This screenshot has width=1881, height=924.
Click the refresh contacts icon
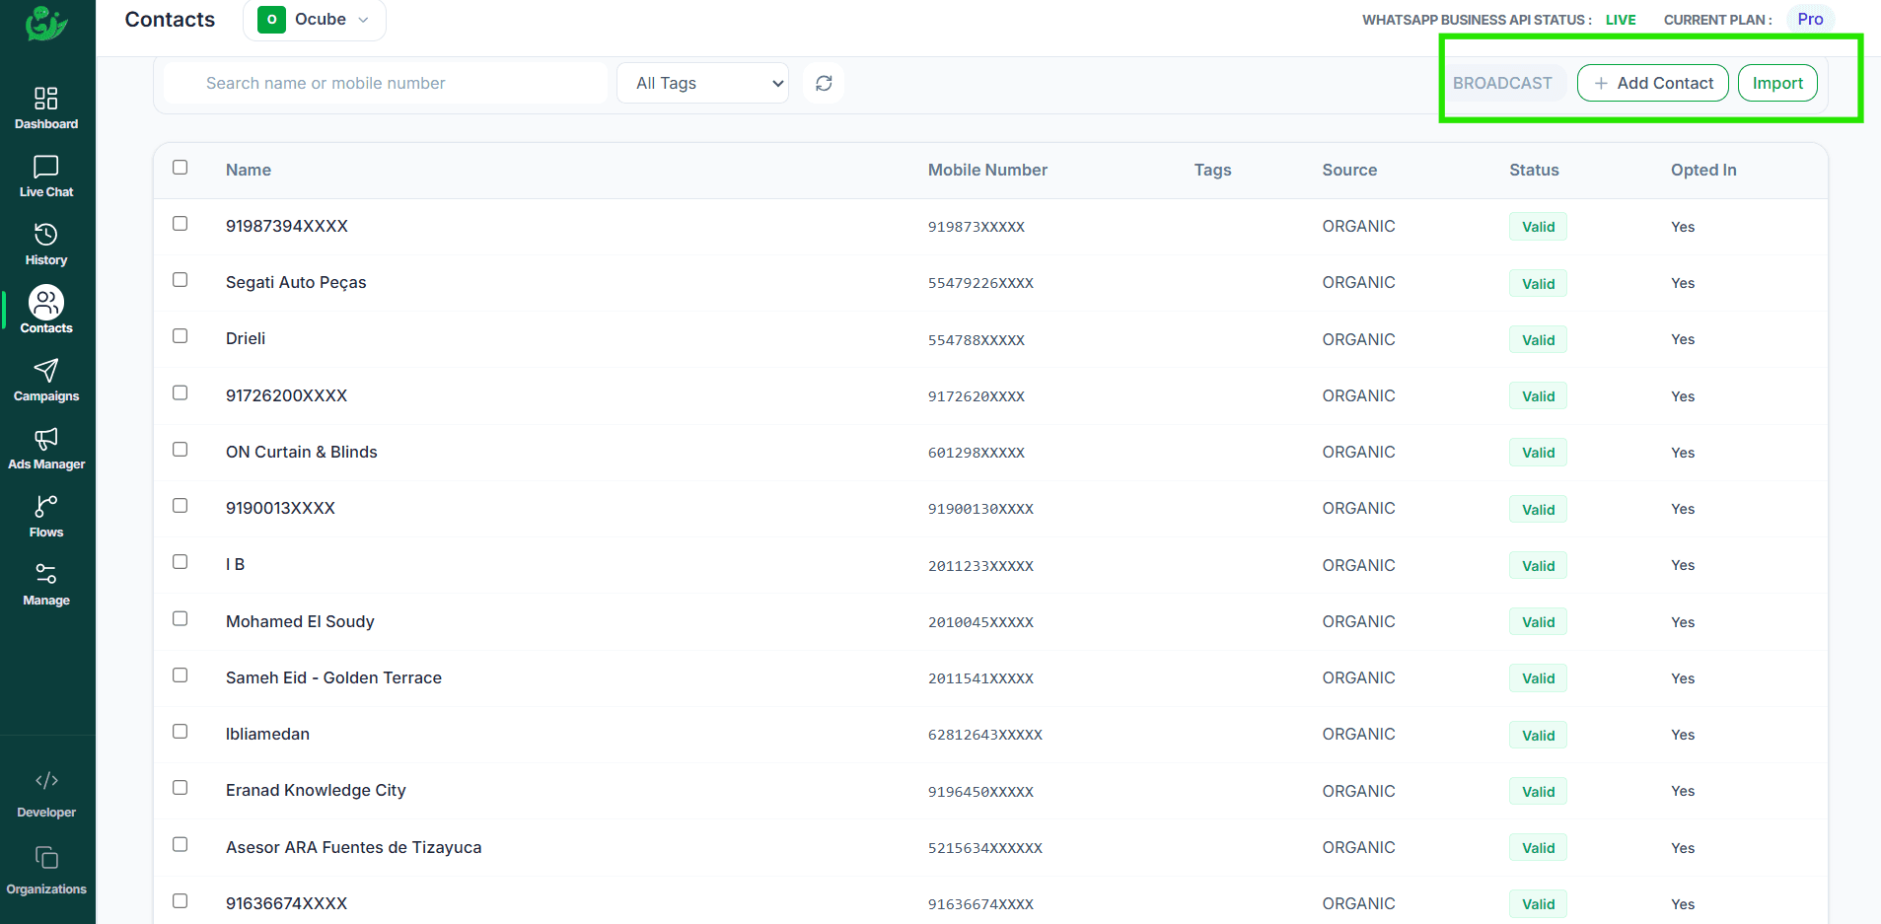pyautogui.click(x=824, y=83)
